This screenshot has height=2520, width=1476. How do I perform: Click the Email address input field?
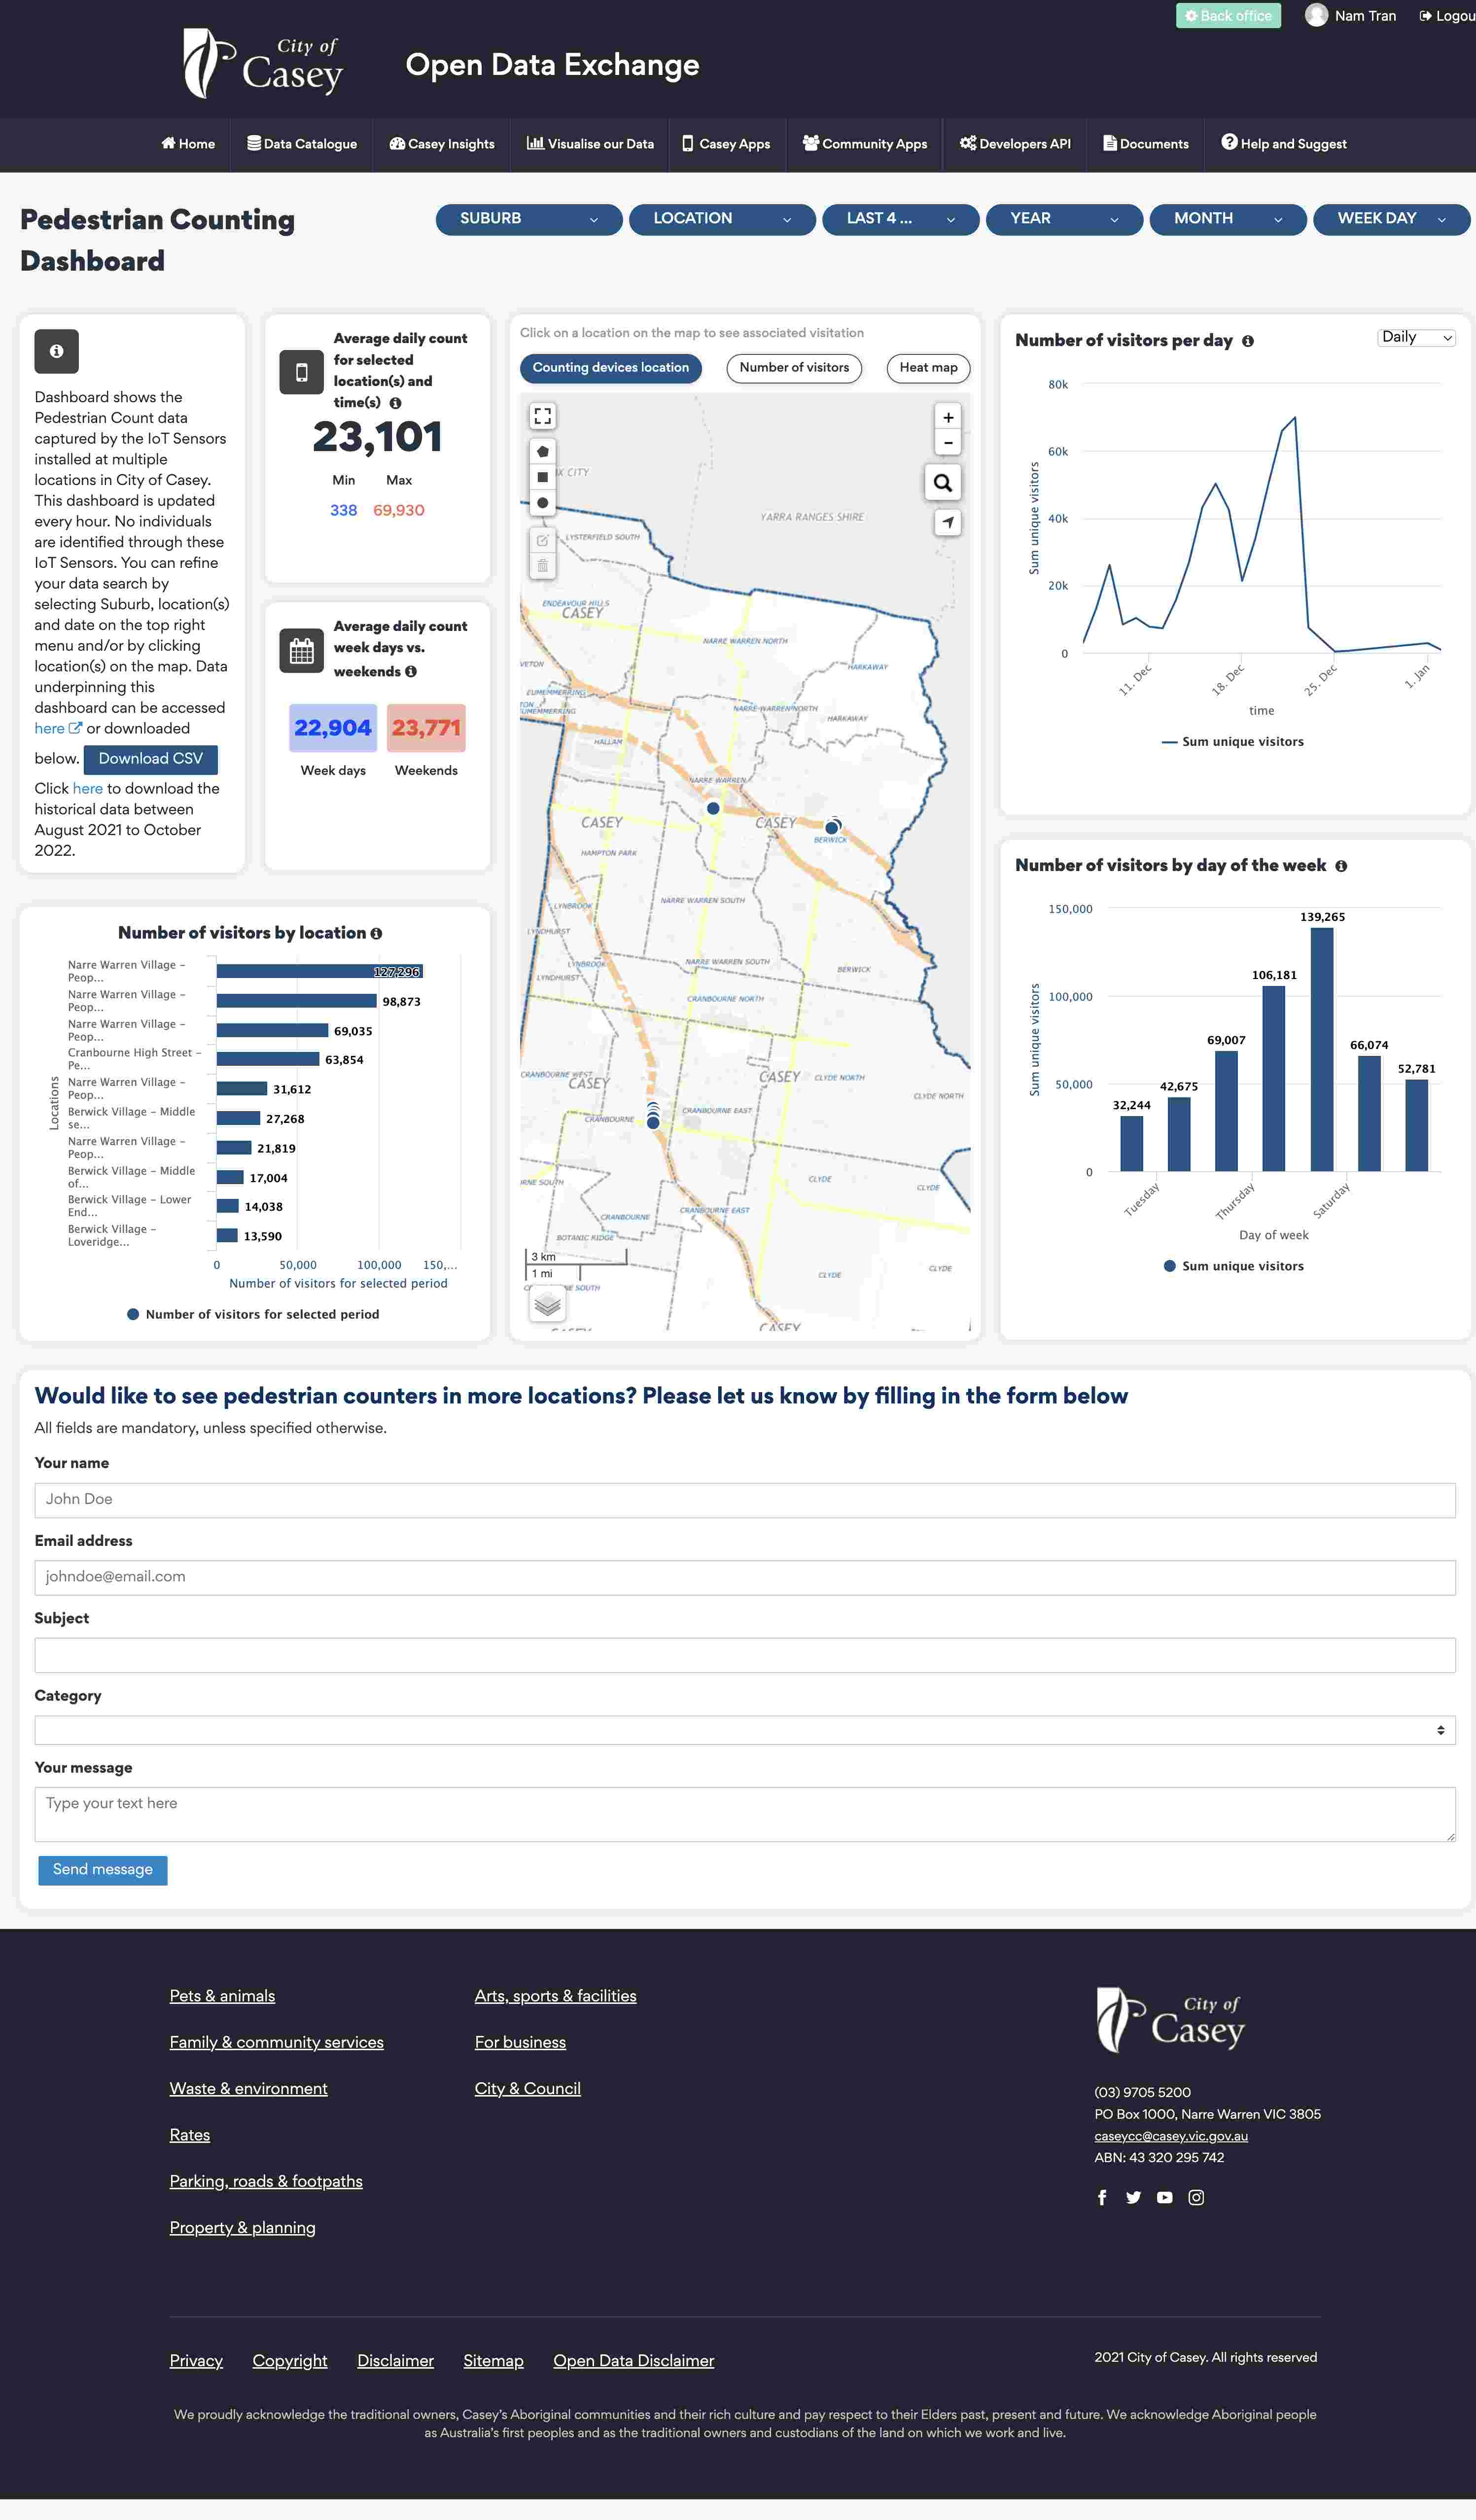(x=744, y=1577)
